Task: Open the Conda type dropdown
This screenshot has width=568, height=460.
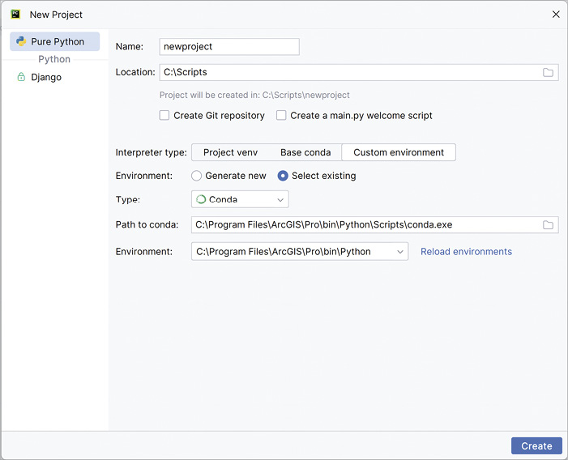Action: click(240, 199)
